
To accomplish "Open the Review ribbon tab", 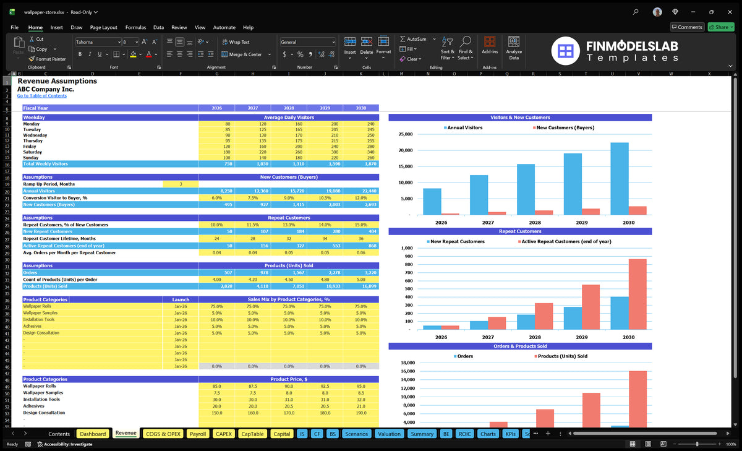I will click(179, 27).
